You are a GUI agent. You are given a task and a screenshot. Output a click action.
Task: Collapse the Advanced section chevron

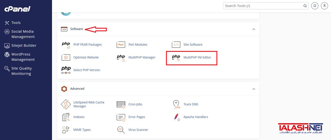[x=254, y=89]
